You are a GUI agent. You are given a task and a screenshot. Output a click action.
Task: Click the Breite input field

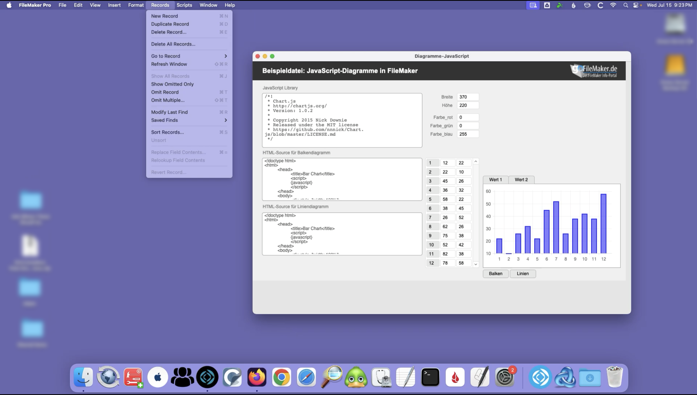(x=468, y=97)
